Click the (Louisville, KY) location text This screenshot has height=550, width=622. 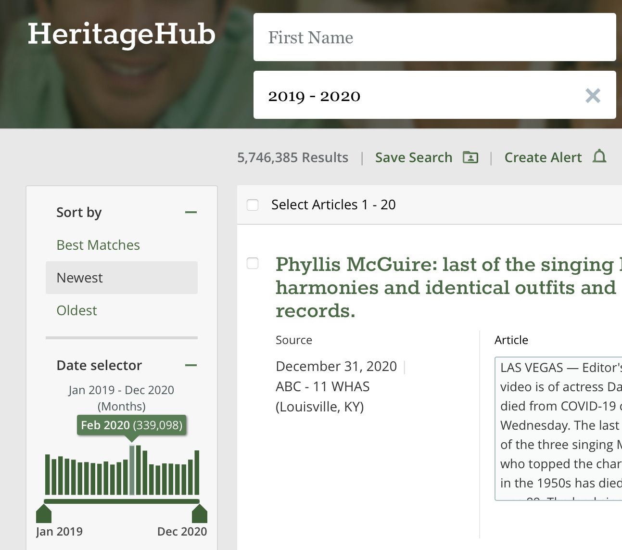click(x=320, y=407)
